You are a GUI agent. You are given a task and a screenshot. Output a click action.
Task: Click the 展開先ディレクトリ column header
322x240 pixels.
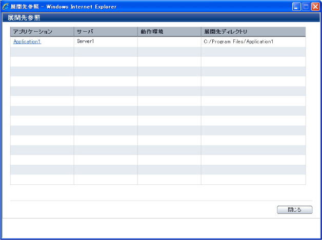(x=226, y=32)
